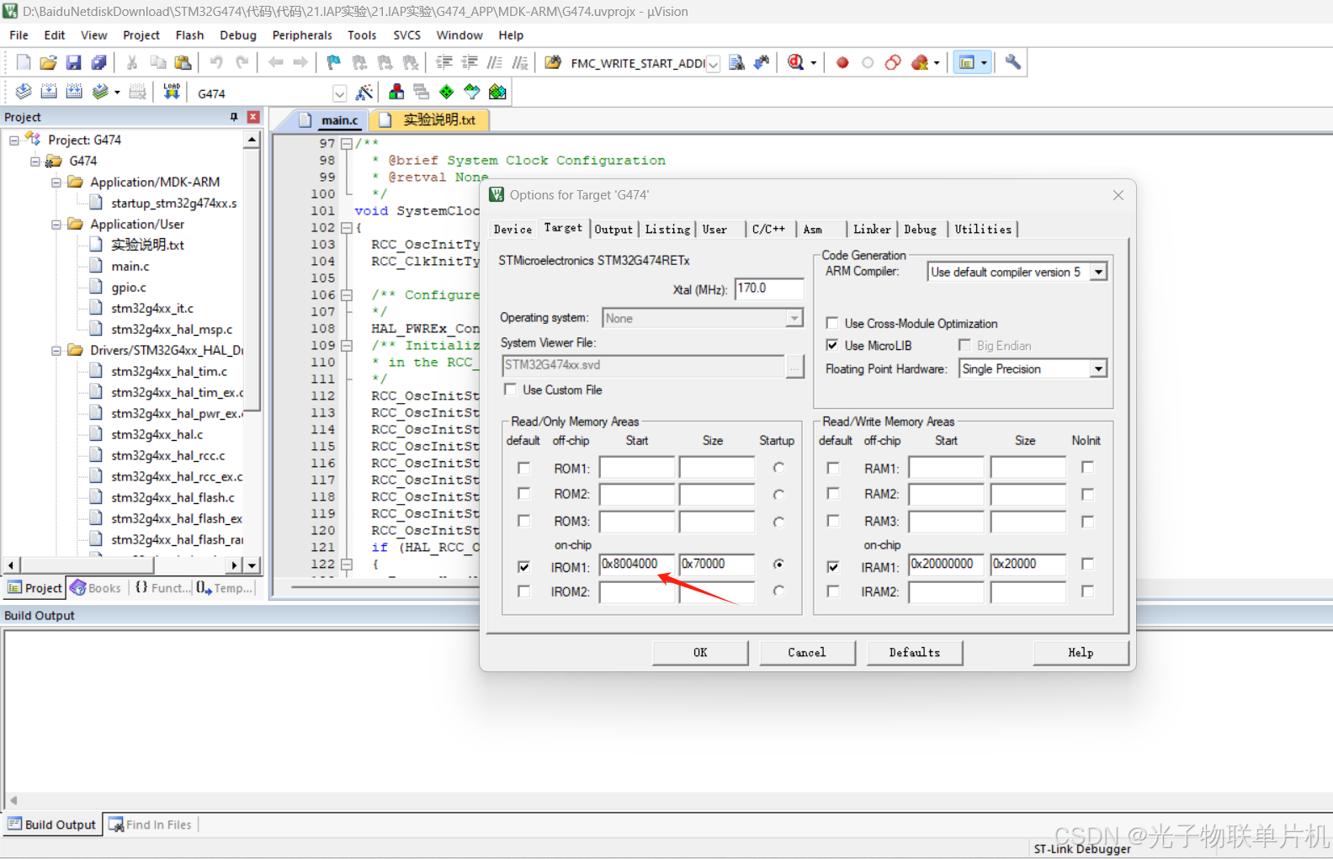The image size is (1333, 859).
Task: Click the red Insert Breakpoint icon
Action: pyautogui.click(x=842, y=62)
